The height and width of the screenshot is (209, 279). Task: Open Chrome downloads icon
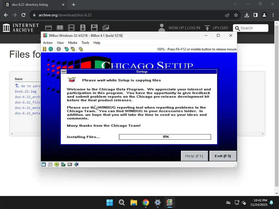tap(247, 15)
